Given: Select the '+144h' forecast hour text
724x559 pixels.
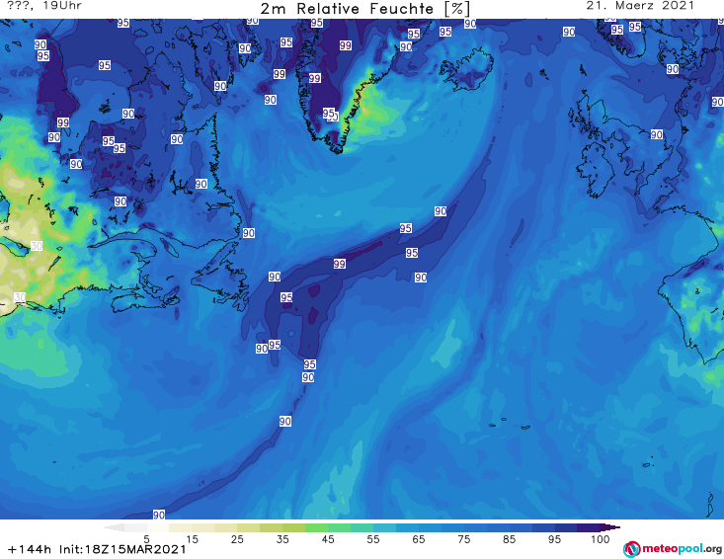Looking at the screenshot, I should click(x=30, y=549).
